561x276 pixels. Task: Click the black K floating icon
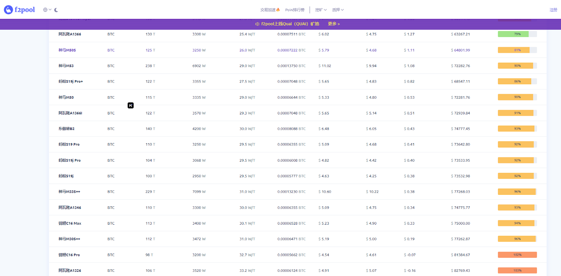(130, 105)
